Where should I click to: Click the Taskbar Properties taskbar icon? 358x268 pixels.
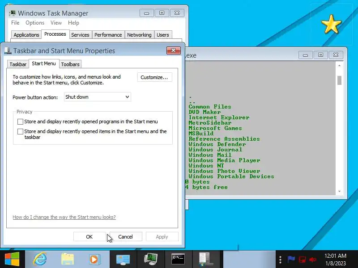(x=205, y=259)
